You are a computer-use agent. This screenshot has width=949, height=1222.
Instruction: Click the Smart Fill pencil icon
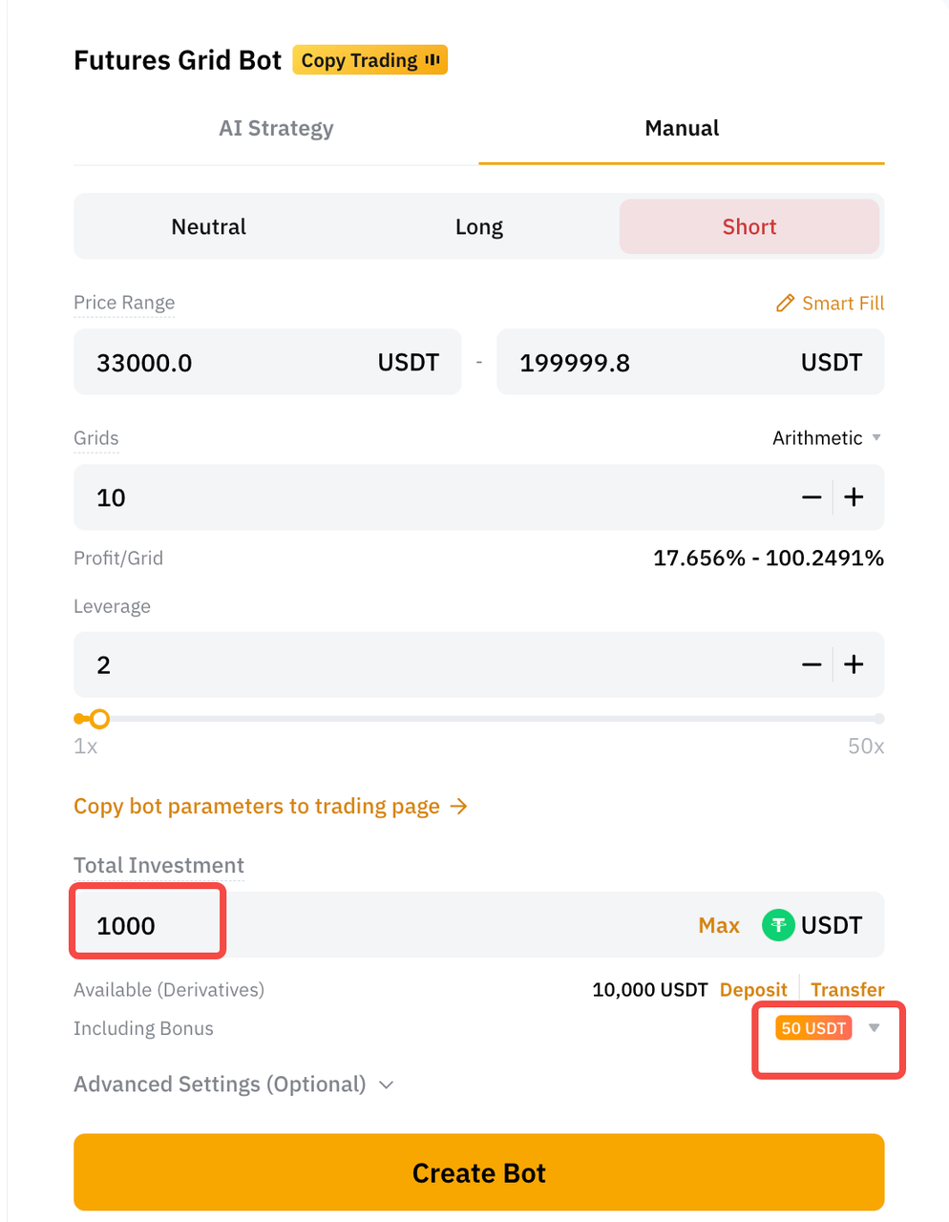(785, 304)
